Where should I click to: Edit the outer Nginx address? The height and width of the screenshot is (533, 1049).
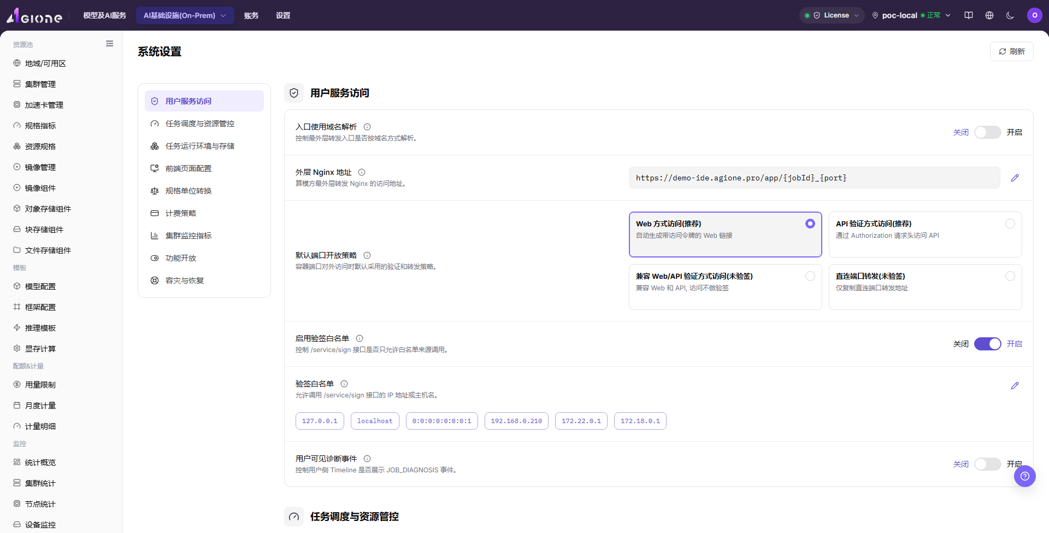1015,178
